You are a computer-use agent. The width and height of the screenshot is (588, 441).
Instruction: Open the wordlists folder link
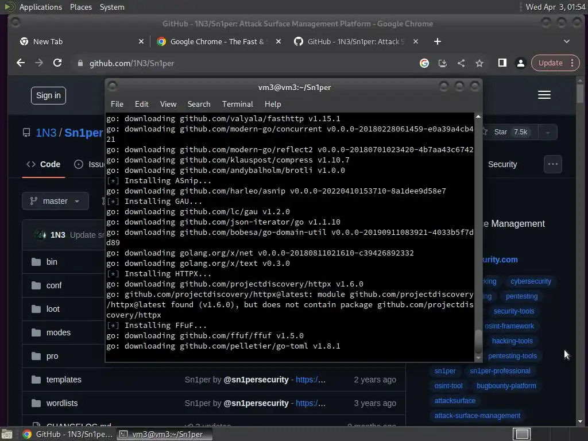point(62,403)
